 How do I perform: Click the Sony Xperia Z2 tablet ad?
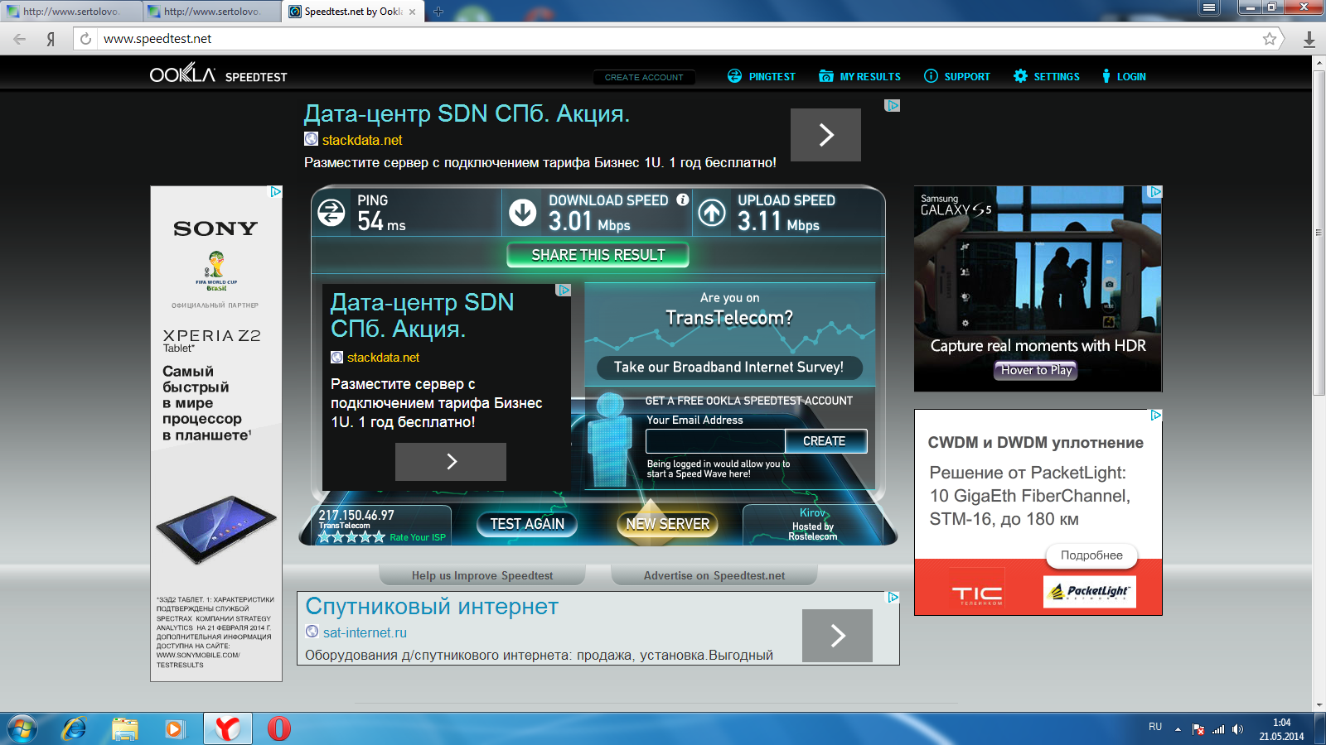tap(216, 434)
